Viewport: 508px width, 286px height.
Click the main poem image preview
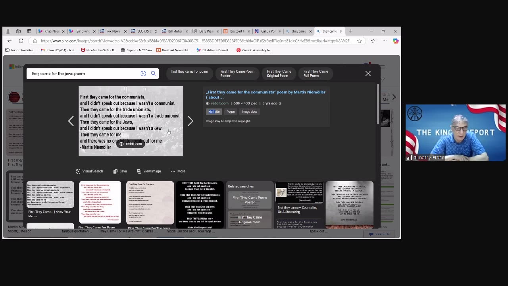click(131, 121)
